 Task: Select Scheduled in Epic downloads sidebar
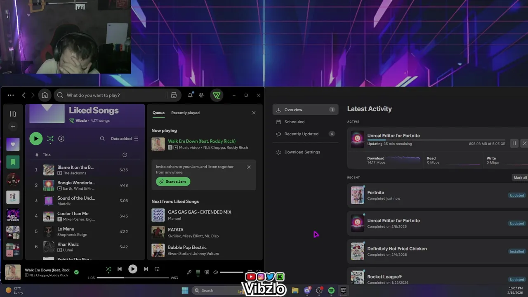305,122
